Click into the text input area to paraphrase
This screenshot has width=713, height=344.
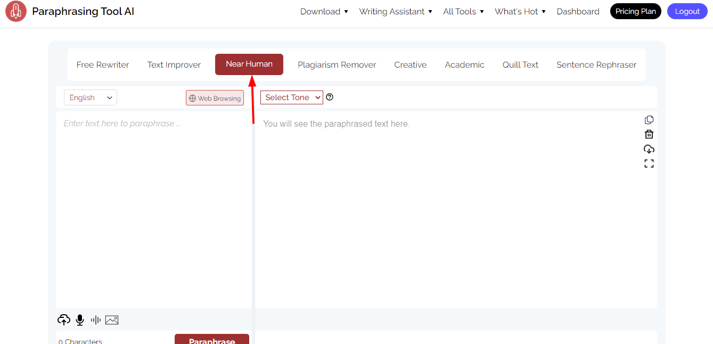154,210
